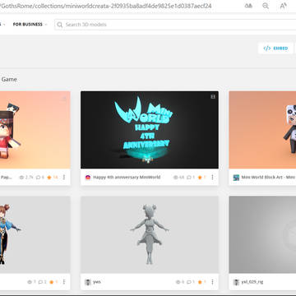Click author avatar beside Mini World Block Art
Screen dimensions: 296x296
(x=236, y=178)
